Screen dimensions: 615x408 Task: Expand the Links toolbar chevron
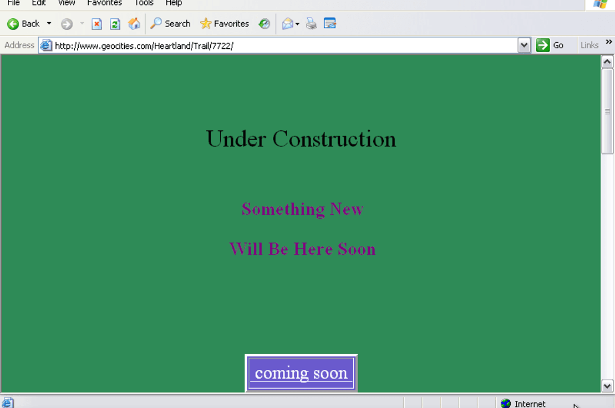point(609,42)
